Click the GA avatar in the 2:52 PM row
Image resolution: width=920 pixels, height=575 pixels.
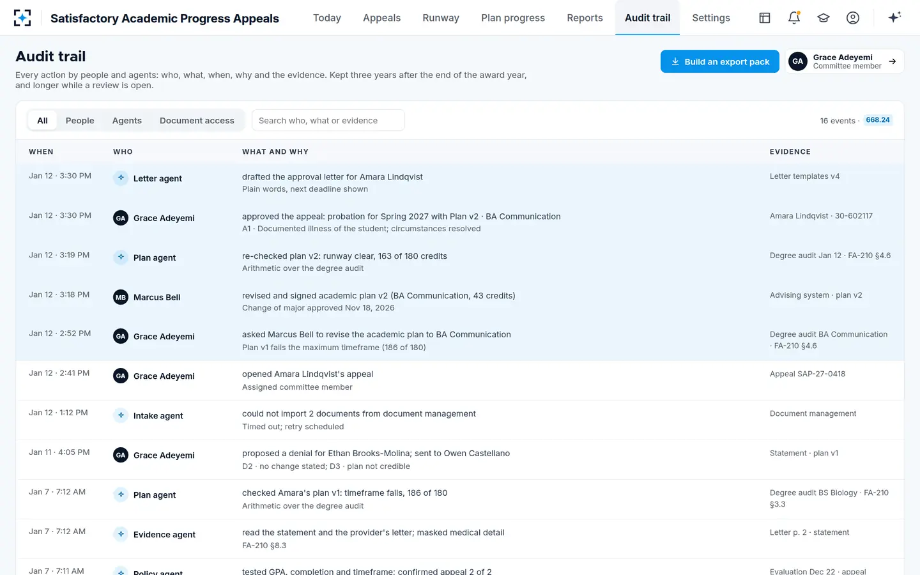(121, 336)
